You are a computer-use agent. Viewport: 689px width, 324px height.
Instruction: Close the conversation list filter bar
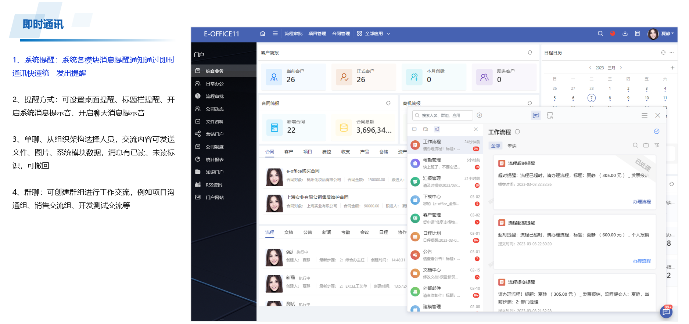click(x=476, y=129)
